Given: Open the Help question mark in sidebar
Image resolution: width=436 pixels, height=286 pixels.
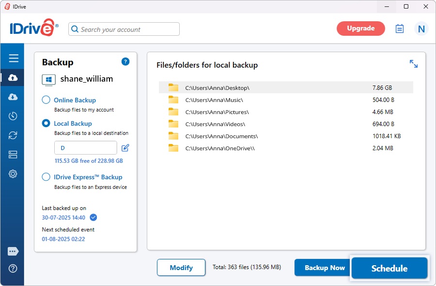Looking at the screenshot, I should click(x=13, y=269).
